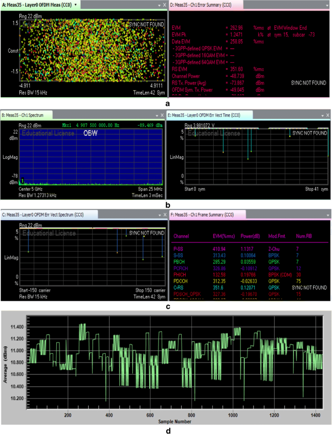This screenshot has height=434, width=332.
Task: Select tab A: Meas35 - Layer0 OFDM Meas (CC0)
Action: pos(40,5)
